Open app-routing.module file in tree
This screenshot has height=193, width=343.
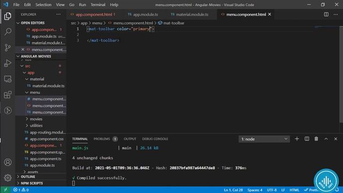pyautogui.click(x=41, y=132)
